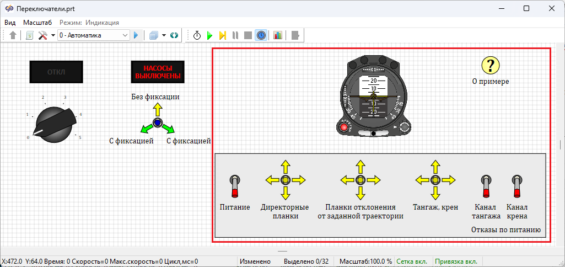Click the blue clock real-time icon
The width and height of the screenshot is (565, 267).
261,35
